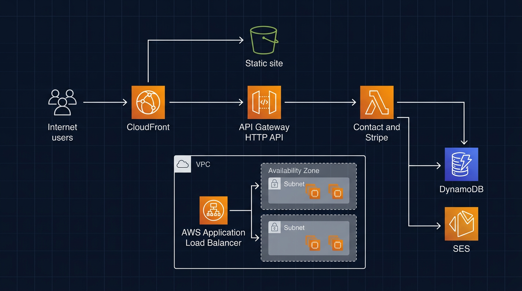Click the CloudFront text label
Viewport: 522px width, 291px height.
click(x=148, y=127)
